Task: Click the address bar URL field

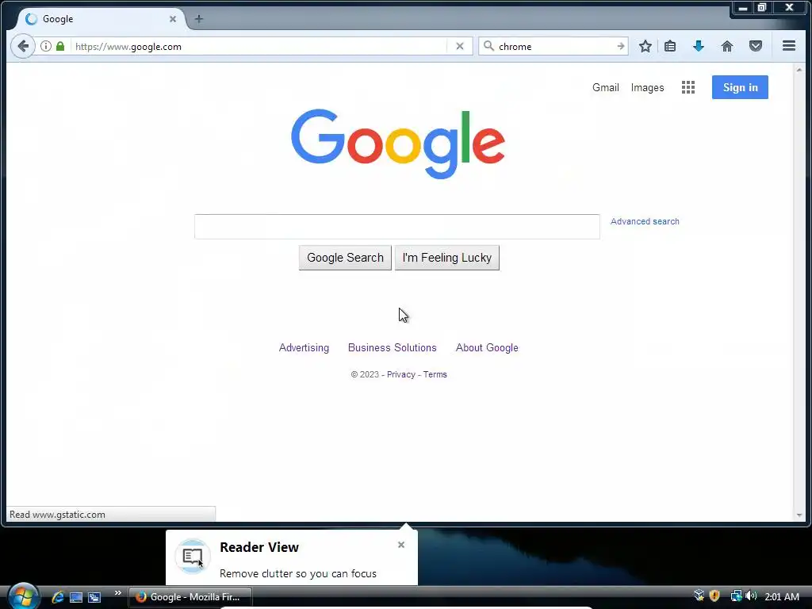Action: (259, 46)
